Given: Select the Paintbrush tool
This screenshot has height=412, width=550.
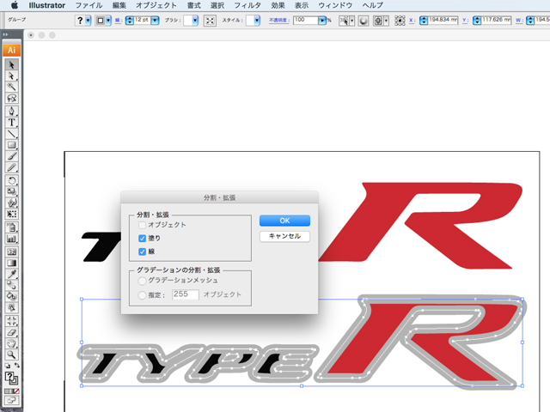Looking at the screenshot, I should [11, 156].
